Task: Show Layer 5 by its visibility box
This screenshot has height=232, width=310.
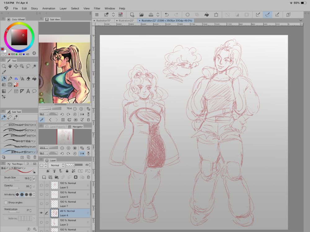Action: pos(41,185)
